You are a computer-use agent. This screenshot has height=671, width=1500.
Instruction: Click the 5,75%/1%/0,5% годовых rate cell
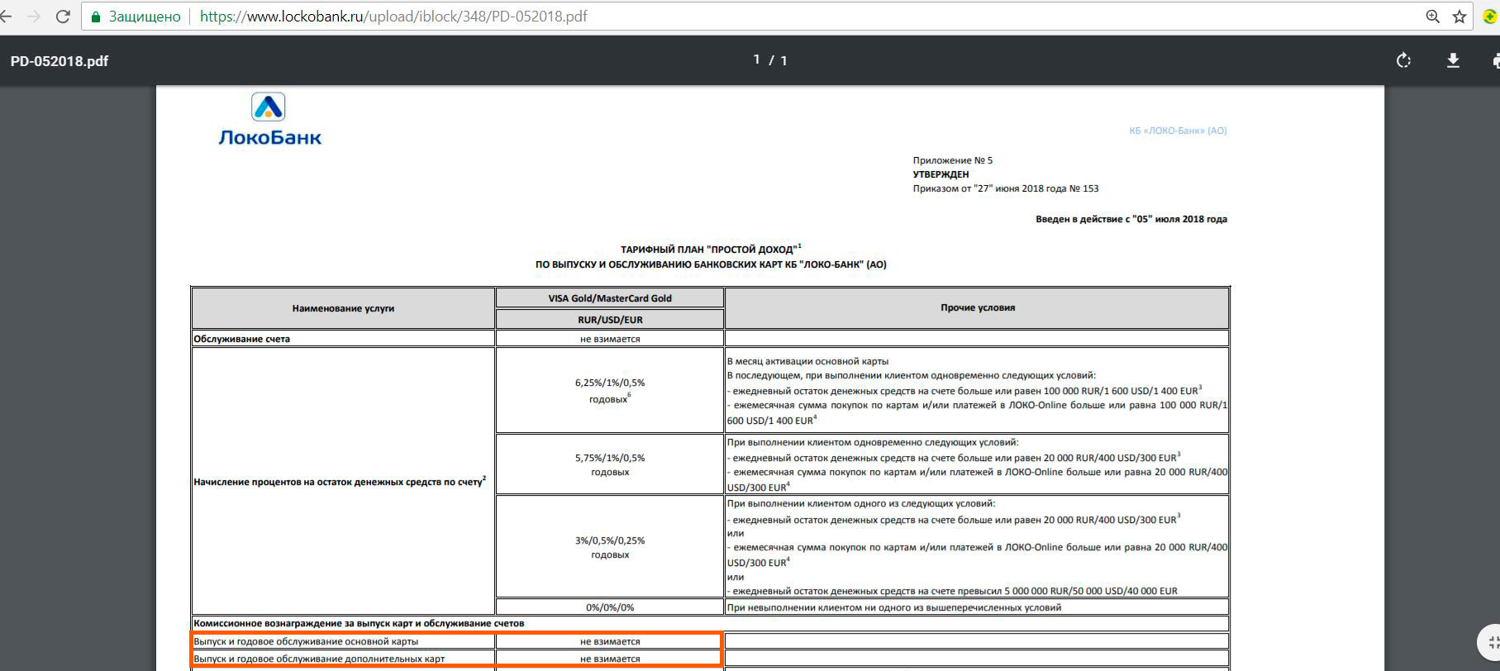point(610,464)
